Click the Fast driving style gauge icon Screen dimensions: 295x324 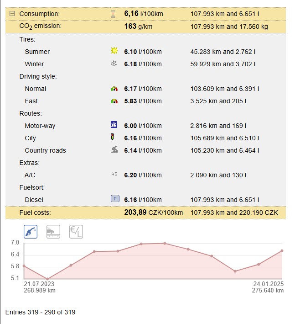[x=114, y=101]
